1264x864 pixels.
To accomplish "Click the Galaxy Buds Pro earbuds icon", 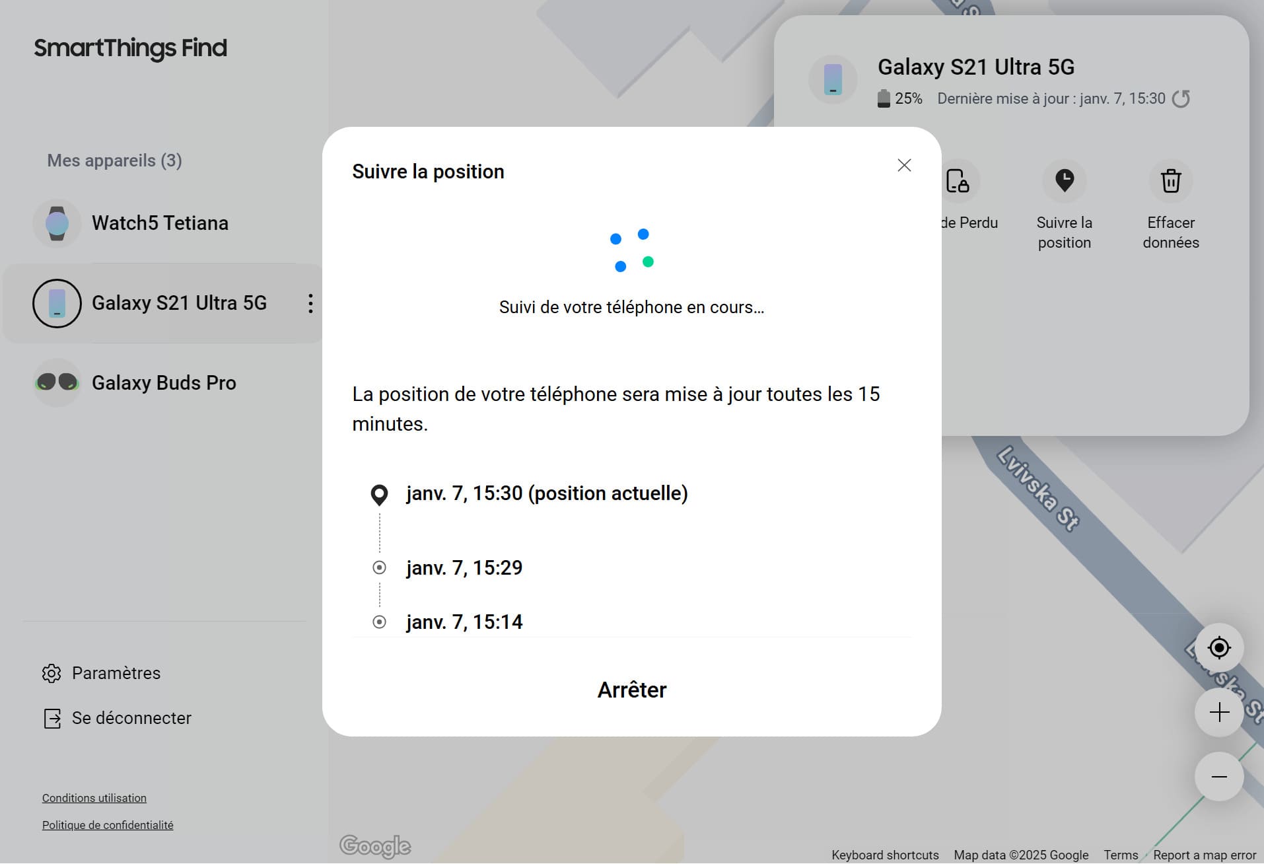I will pyautogui.click(x=57, y=382).
